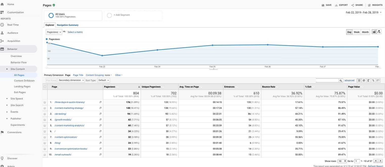The height and width of the screenshot is (167, 385).
Task: Switch to the Navigation Summary tab
Action: pyautogui.click(x=68, y=25)
